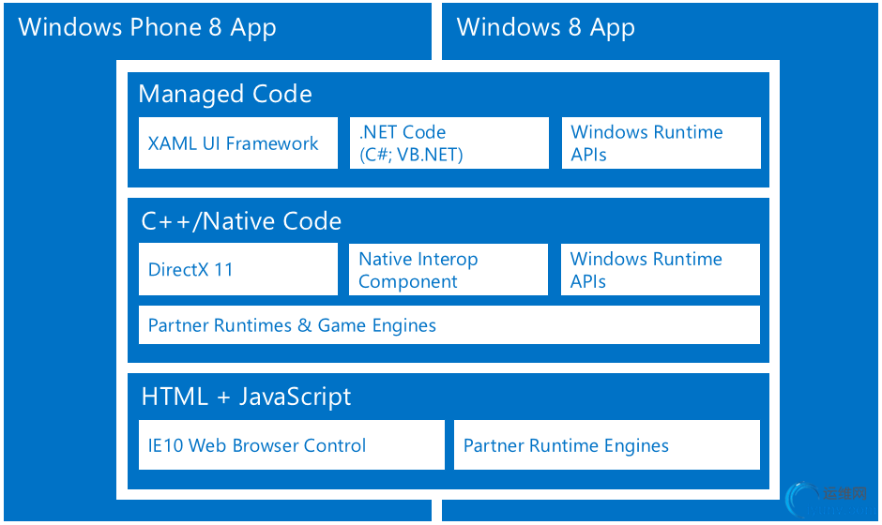Click the HTML + JavaScript heading
The height and width of the screenshot is (525, 882).
coord(247,397)
